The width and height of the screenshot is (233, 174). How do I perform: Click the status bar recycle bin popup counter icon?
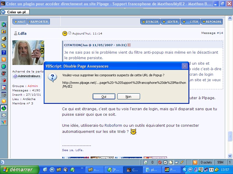coord(146,162)
